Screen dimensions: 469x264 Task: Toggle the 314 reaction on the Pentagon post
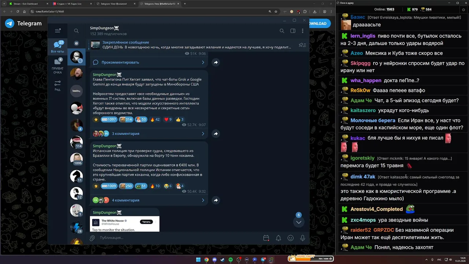pyautogui.click(x=126, y=120)
